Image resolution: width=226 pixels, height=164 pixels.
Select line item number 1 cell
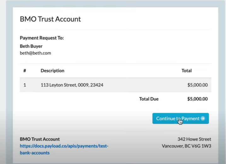25,85
